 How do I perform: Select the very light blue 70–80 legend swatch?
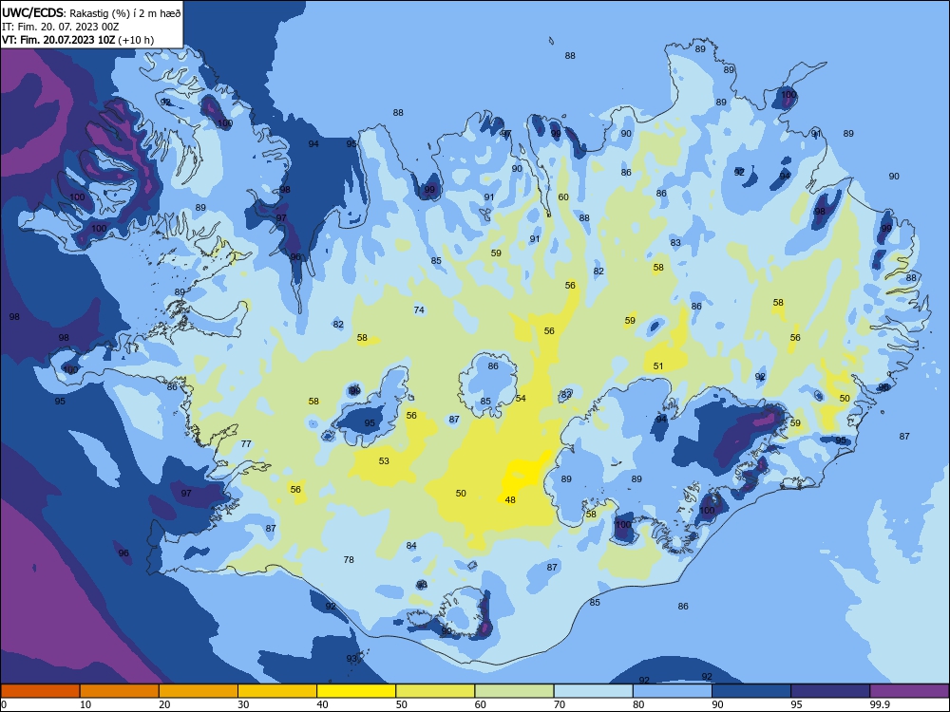[x=593, y=691]
